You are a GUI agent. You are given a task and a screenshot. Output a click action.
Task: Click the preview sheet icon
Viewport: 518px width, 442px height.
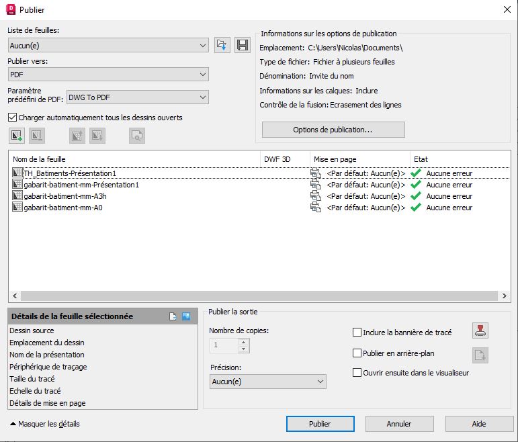pyautogui.click(x=137, y=136)
